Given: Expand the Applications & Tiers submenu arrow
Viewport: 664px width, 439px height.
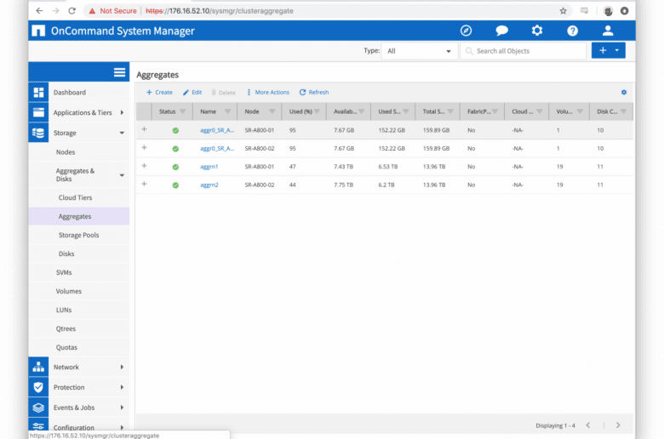Looking at the screenshot, I should [122, 112].
